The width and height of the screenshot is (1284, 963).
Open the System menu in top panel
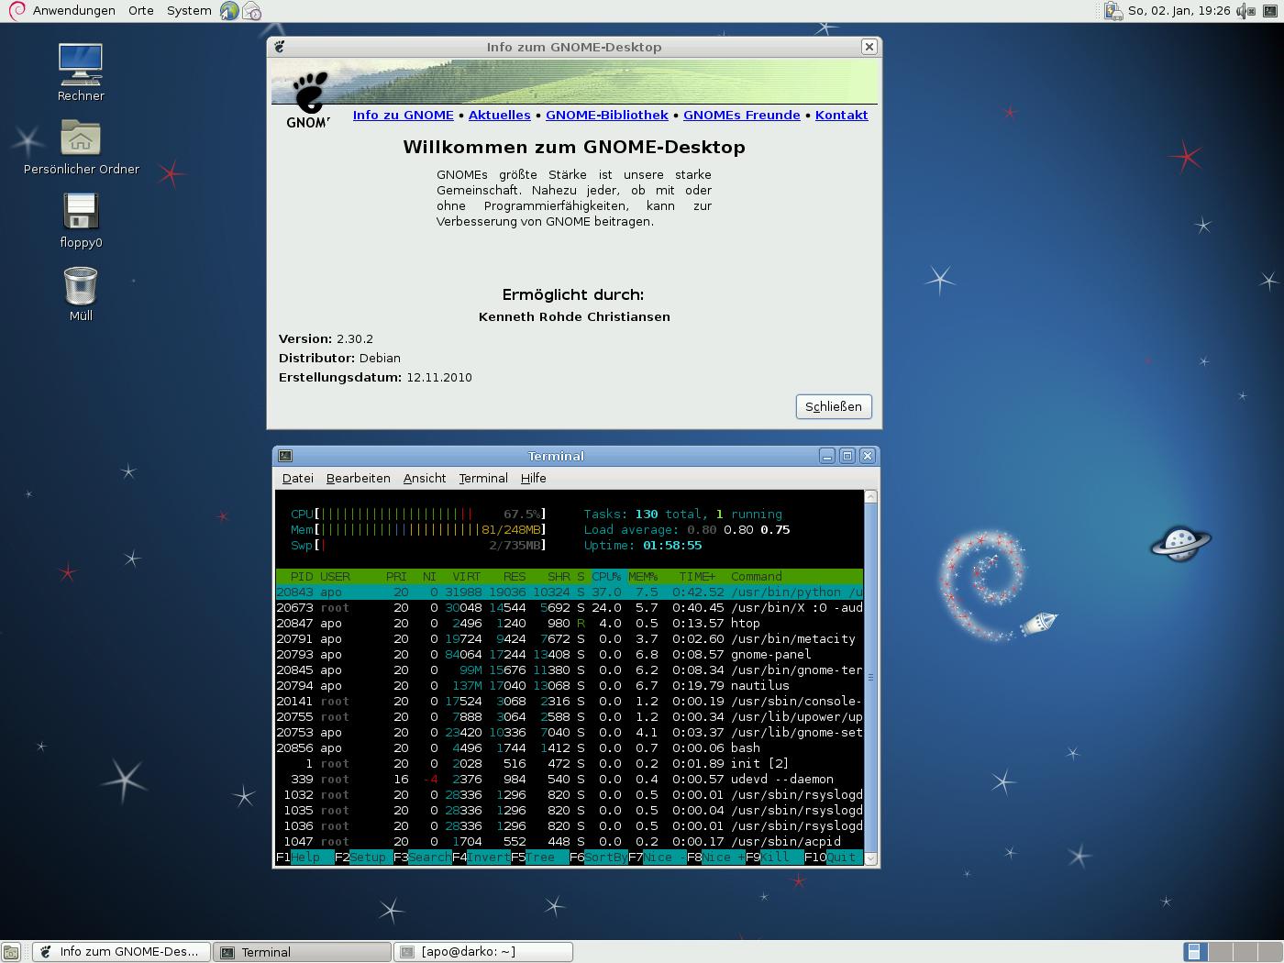[189, 11]
